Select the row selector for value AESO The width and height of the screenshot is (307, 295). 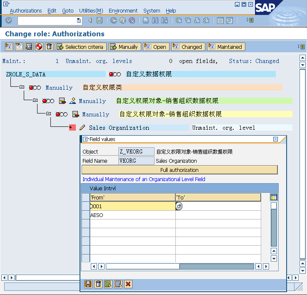86,215
